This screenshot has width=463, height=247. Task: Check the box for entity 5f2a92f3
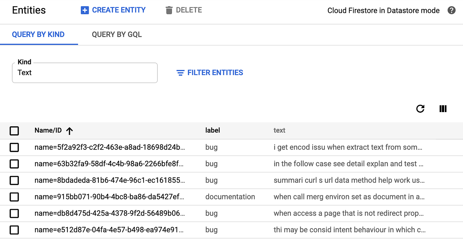[14, 147]
